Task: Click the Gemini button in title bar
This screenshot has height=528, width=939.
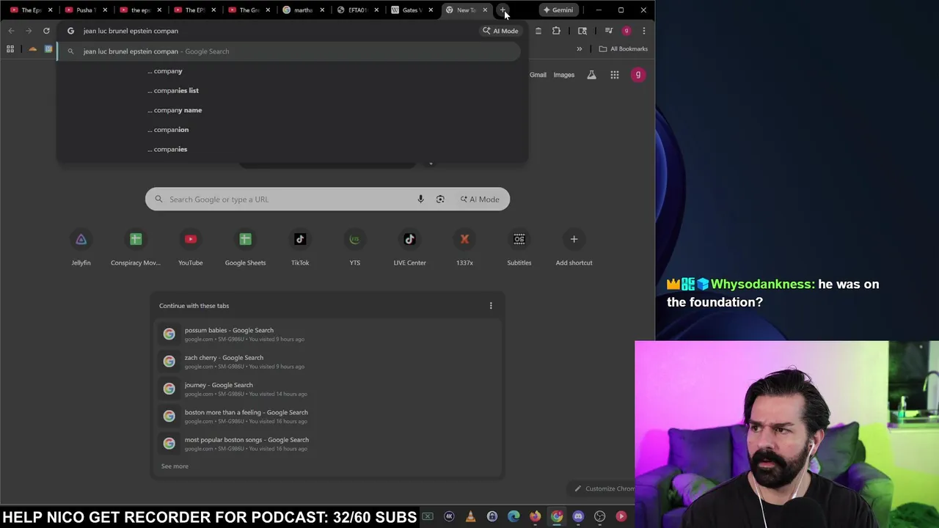Action: 558,10
